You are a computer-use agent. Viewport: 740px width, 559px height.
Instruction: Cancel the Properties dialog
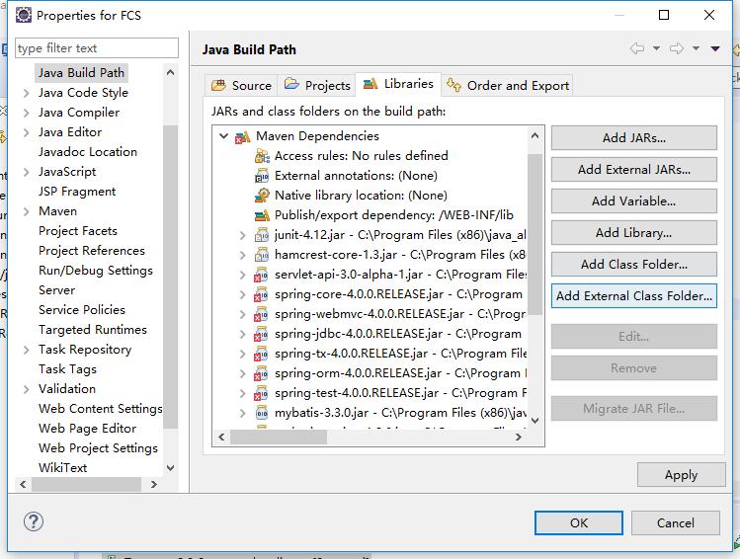point(676,522)
